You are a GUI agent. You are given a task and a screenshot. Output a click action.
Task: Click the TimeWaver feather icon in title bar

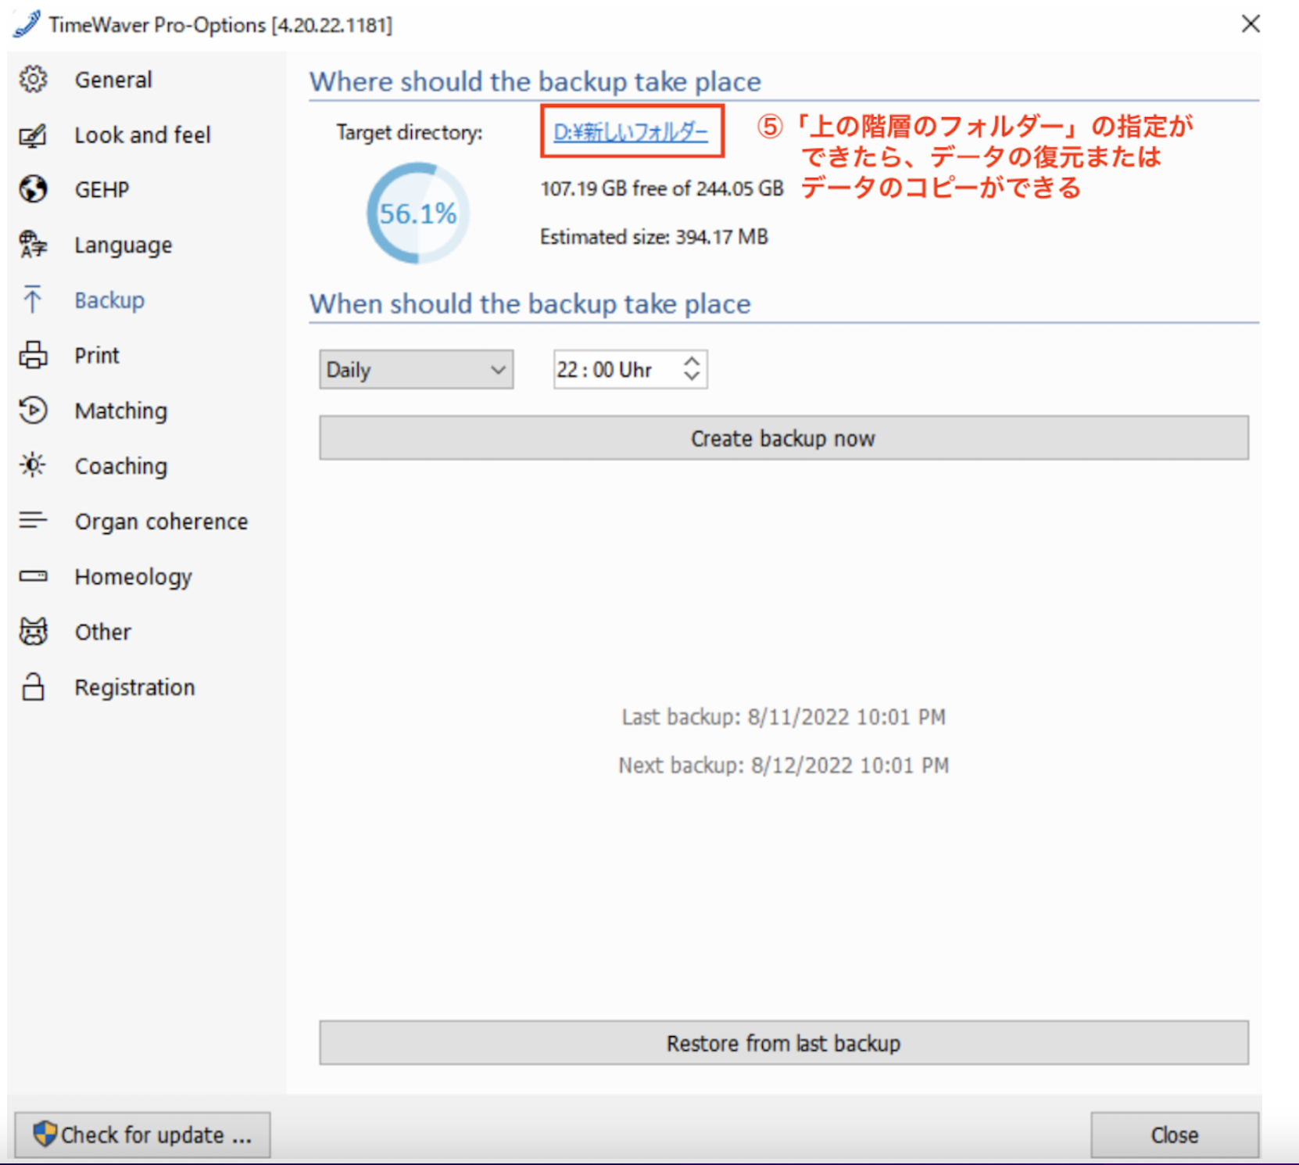(27, 23)
